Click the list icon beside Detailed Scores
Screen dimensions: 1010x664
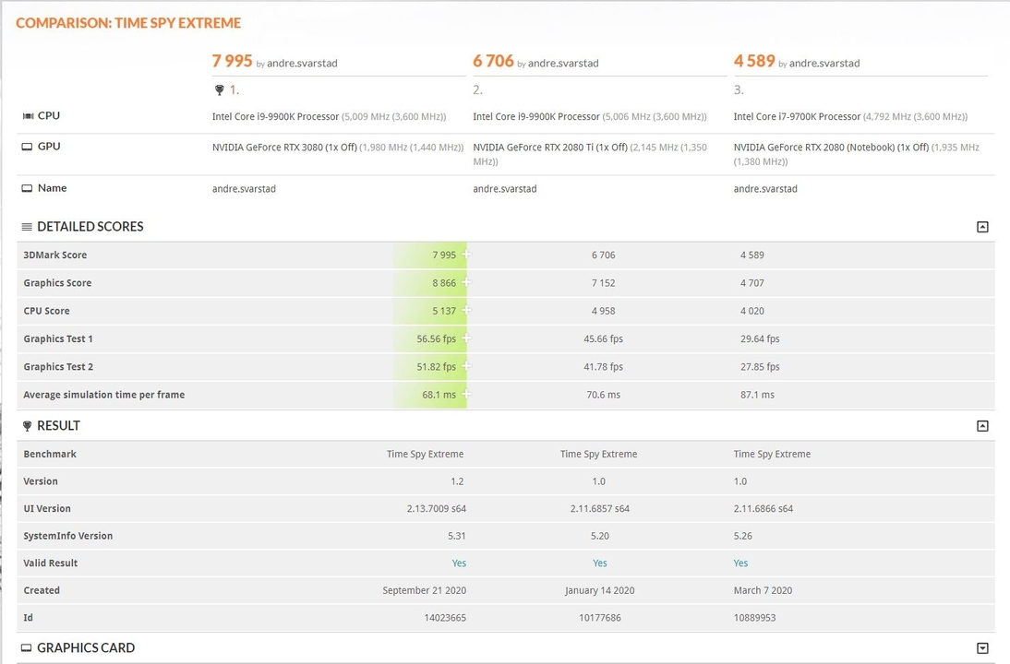pos(27,227)
